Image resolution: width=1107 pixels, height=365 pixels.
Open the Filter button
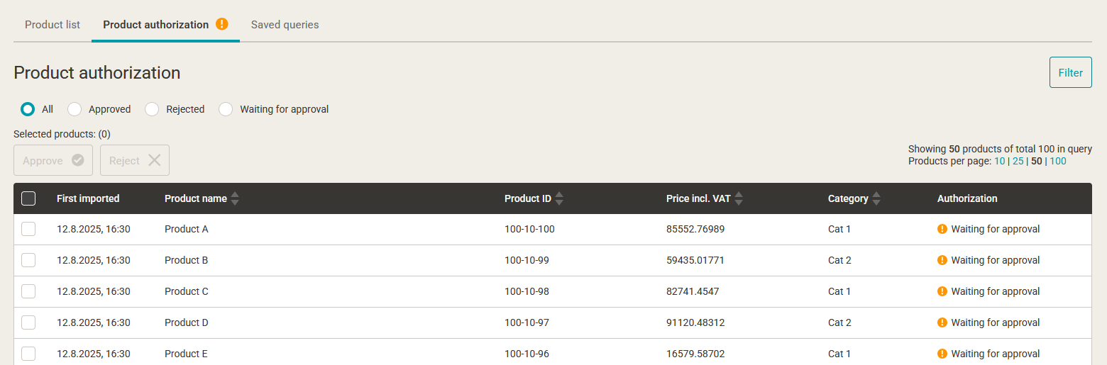point(1070,72)
